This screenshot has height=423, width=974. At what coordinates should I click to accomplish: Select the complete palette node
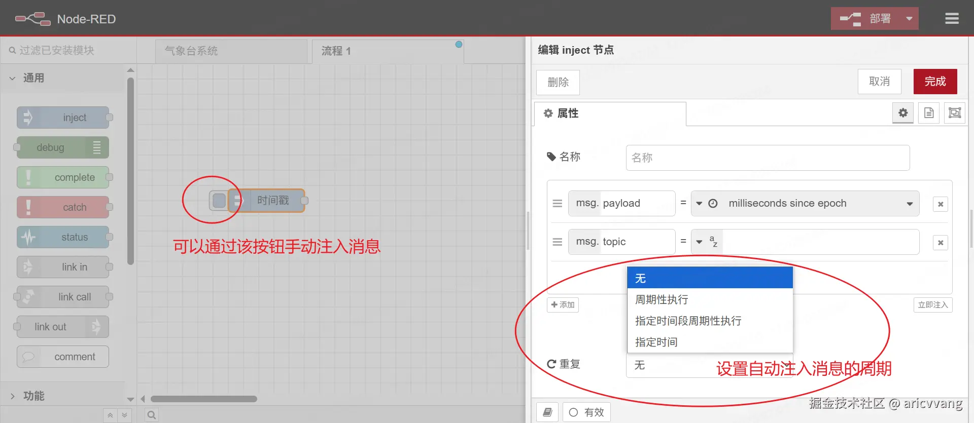(x=63, y=177)
